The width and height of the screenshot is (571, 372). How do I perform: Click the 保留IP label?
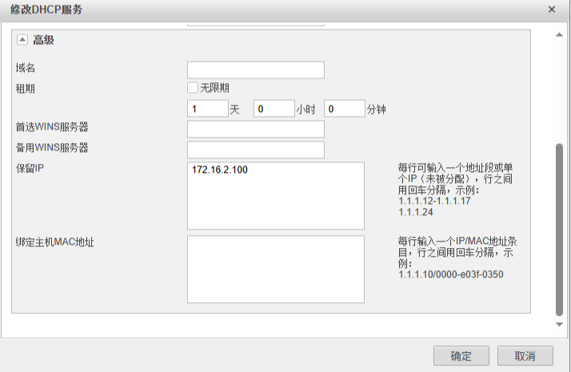[x=30, y=168]
